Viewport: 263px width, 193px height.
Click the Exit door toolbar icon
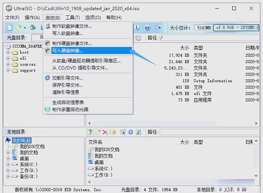click(158, 28)
